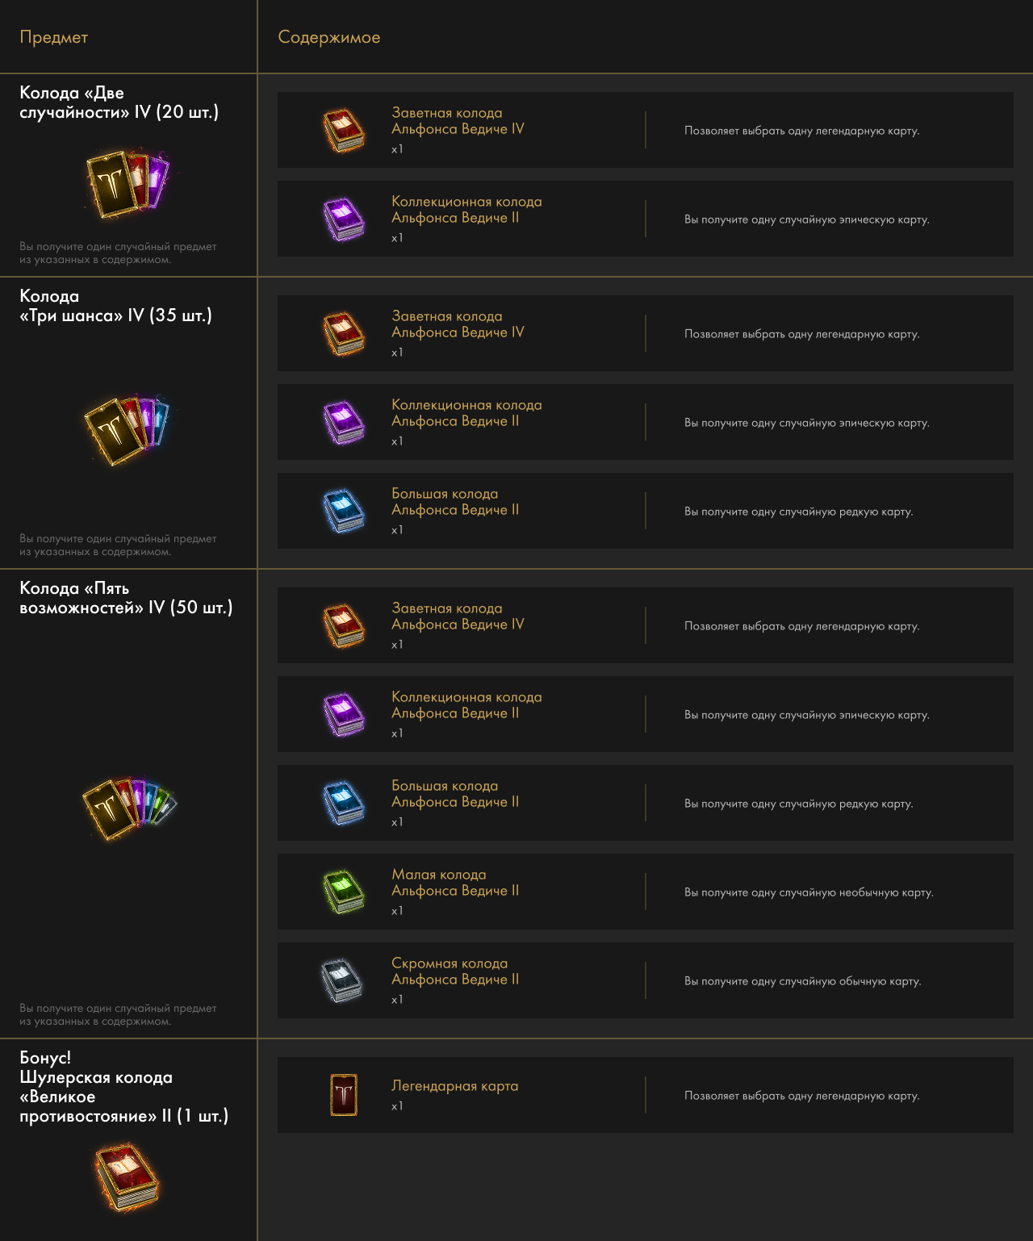
Task: Click the green Малая колода deck icon
Action: click(x=344, y=892)
